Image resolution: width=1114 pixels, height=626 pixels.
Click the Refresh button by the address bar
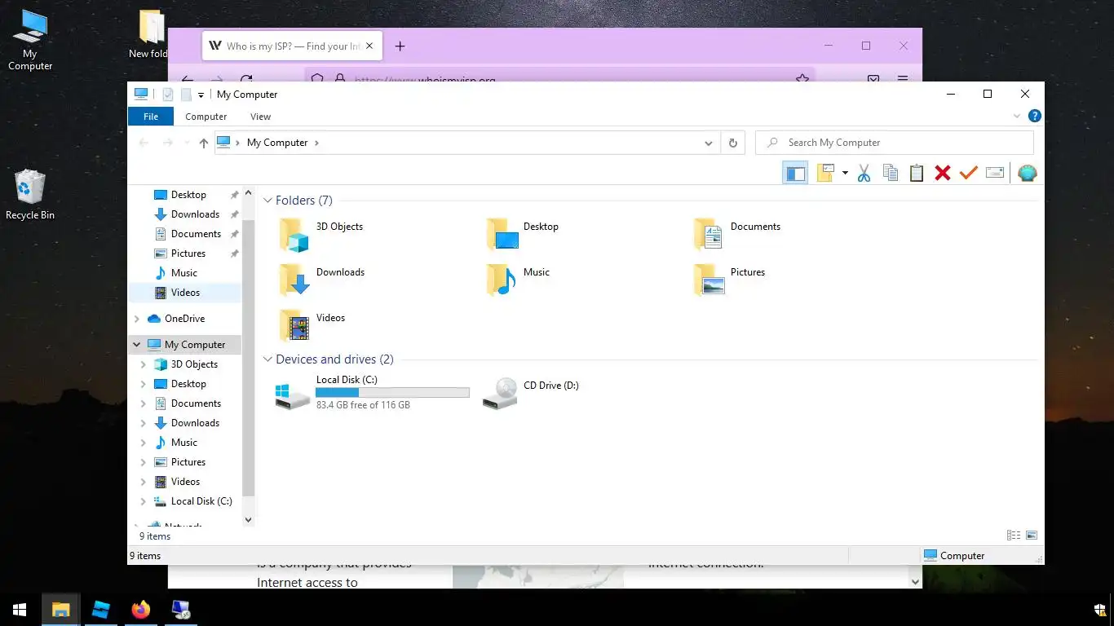click(732, 143)
